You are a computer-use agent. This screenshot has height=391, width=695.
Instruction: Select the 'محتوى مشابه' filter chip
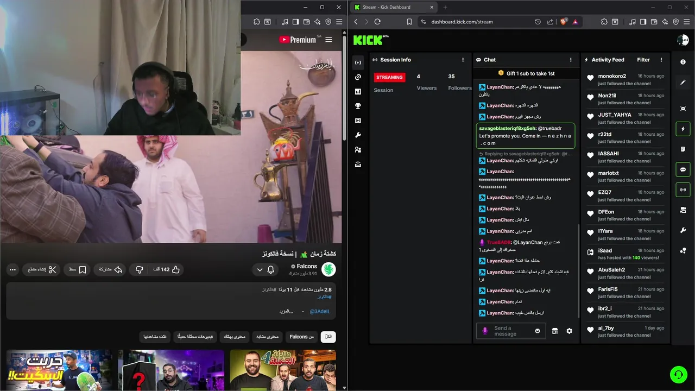267,337
